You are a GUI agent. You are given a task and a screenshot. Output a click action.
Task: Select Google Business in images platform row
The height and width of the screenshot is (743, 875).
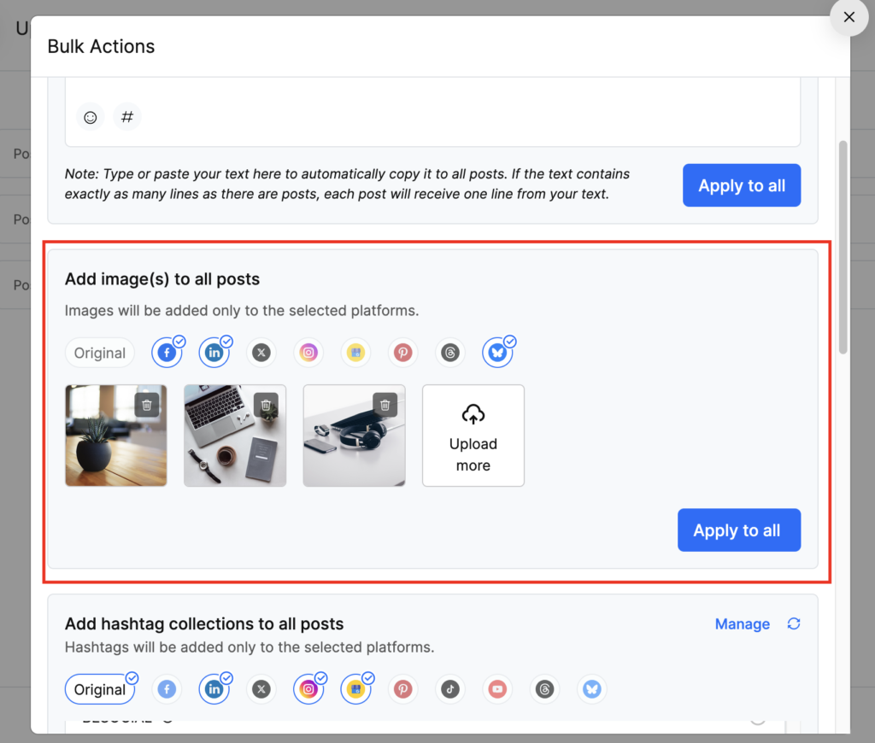(355, 353)
